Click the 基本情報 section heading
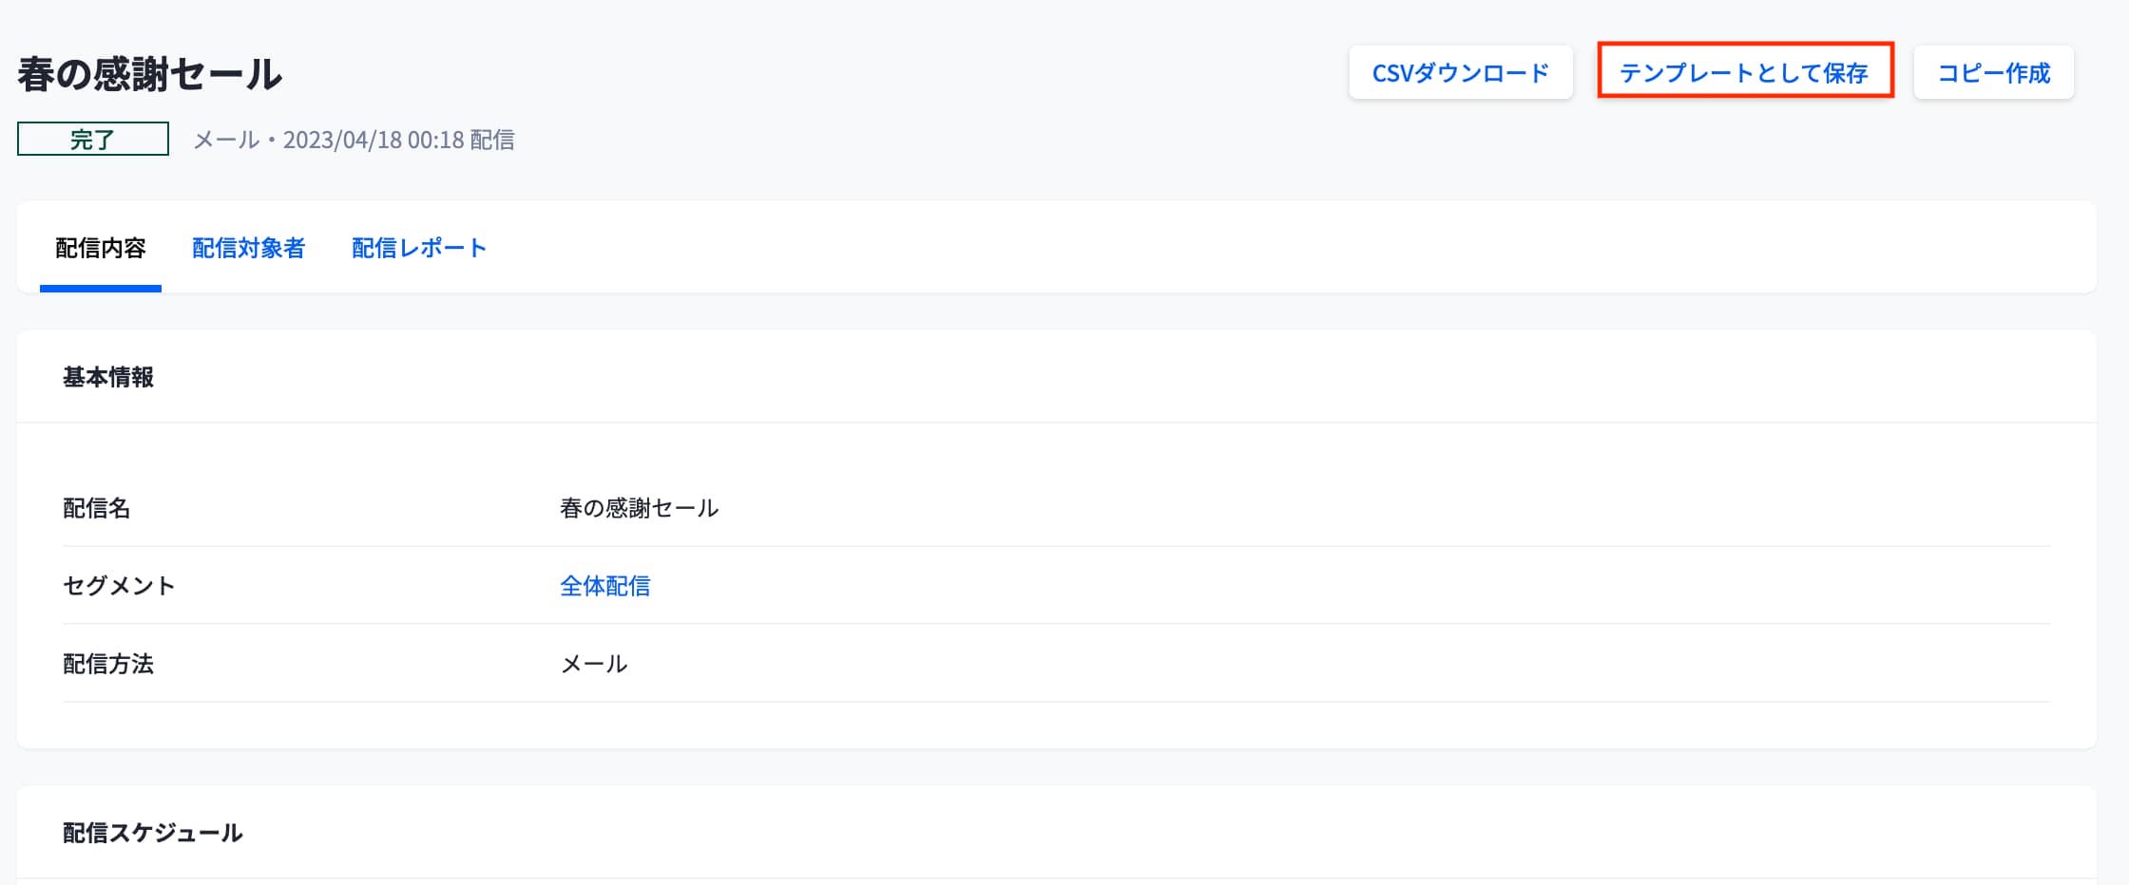 point(108,378)
